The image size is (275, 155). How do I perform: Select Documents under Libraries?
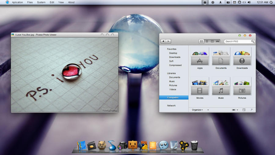point(174,77)
